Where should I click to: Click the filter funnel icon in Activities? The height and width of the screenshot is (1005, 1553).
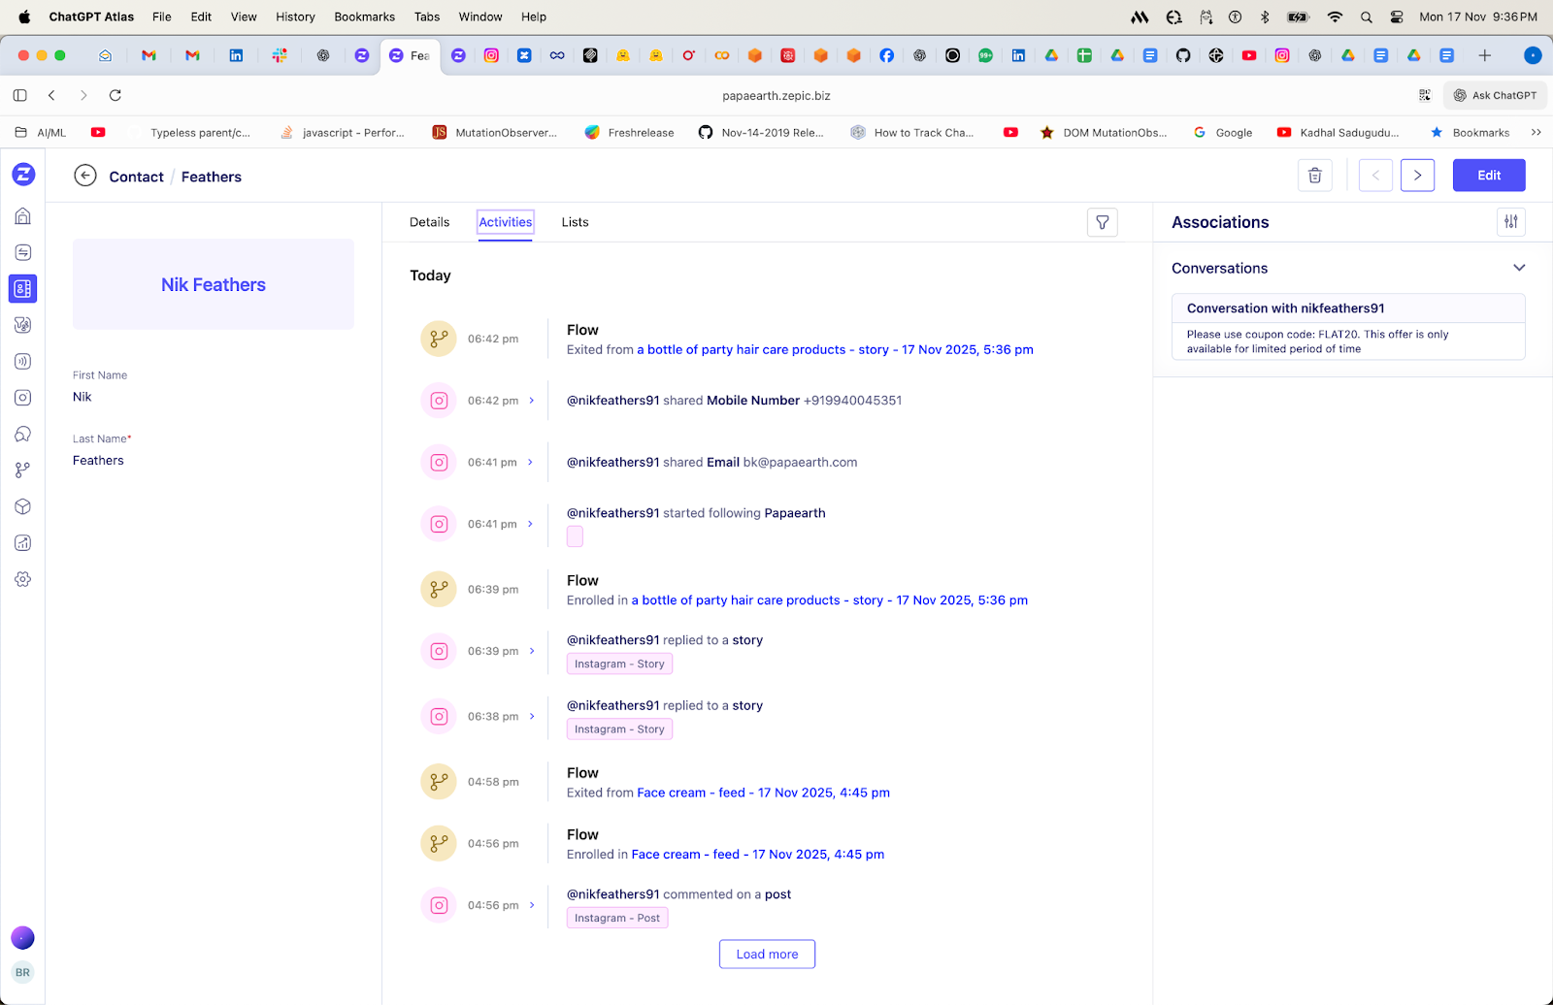(1102, 222)
